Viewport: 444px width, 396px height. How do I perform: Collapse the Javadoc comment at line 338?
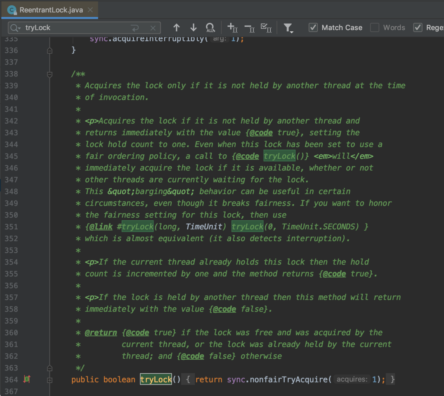coord(50,74)
